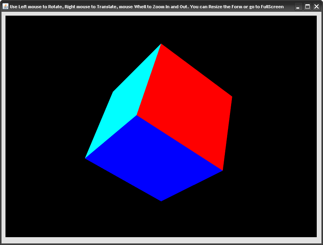Close the cube viewer window
The image size is (323, 245).
click(316, 7)
